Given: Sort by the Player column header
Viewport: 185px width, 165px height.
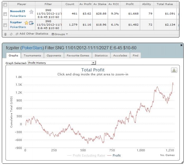Looking at the screenshot, I should (x=22, y=4).
